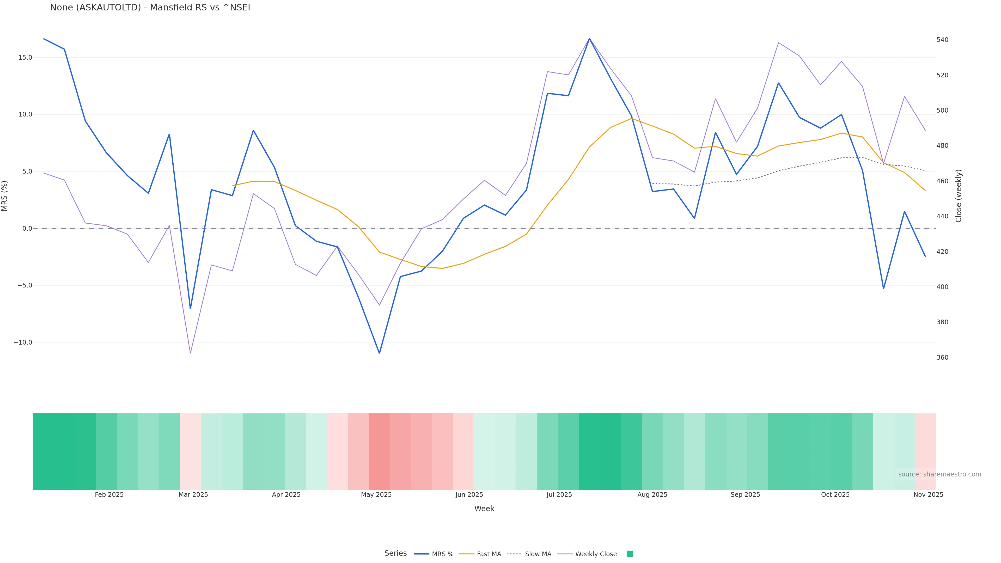Select the −10.0 tick on the left axis

[x=23, y=342]
